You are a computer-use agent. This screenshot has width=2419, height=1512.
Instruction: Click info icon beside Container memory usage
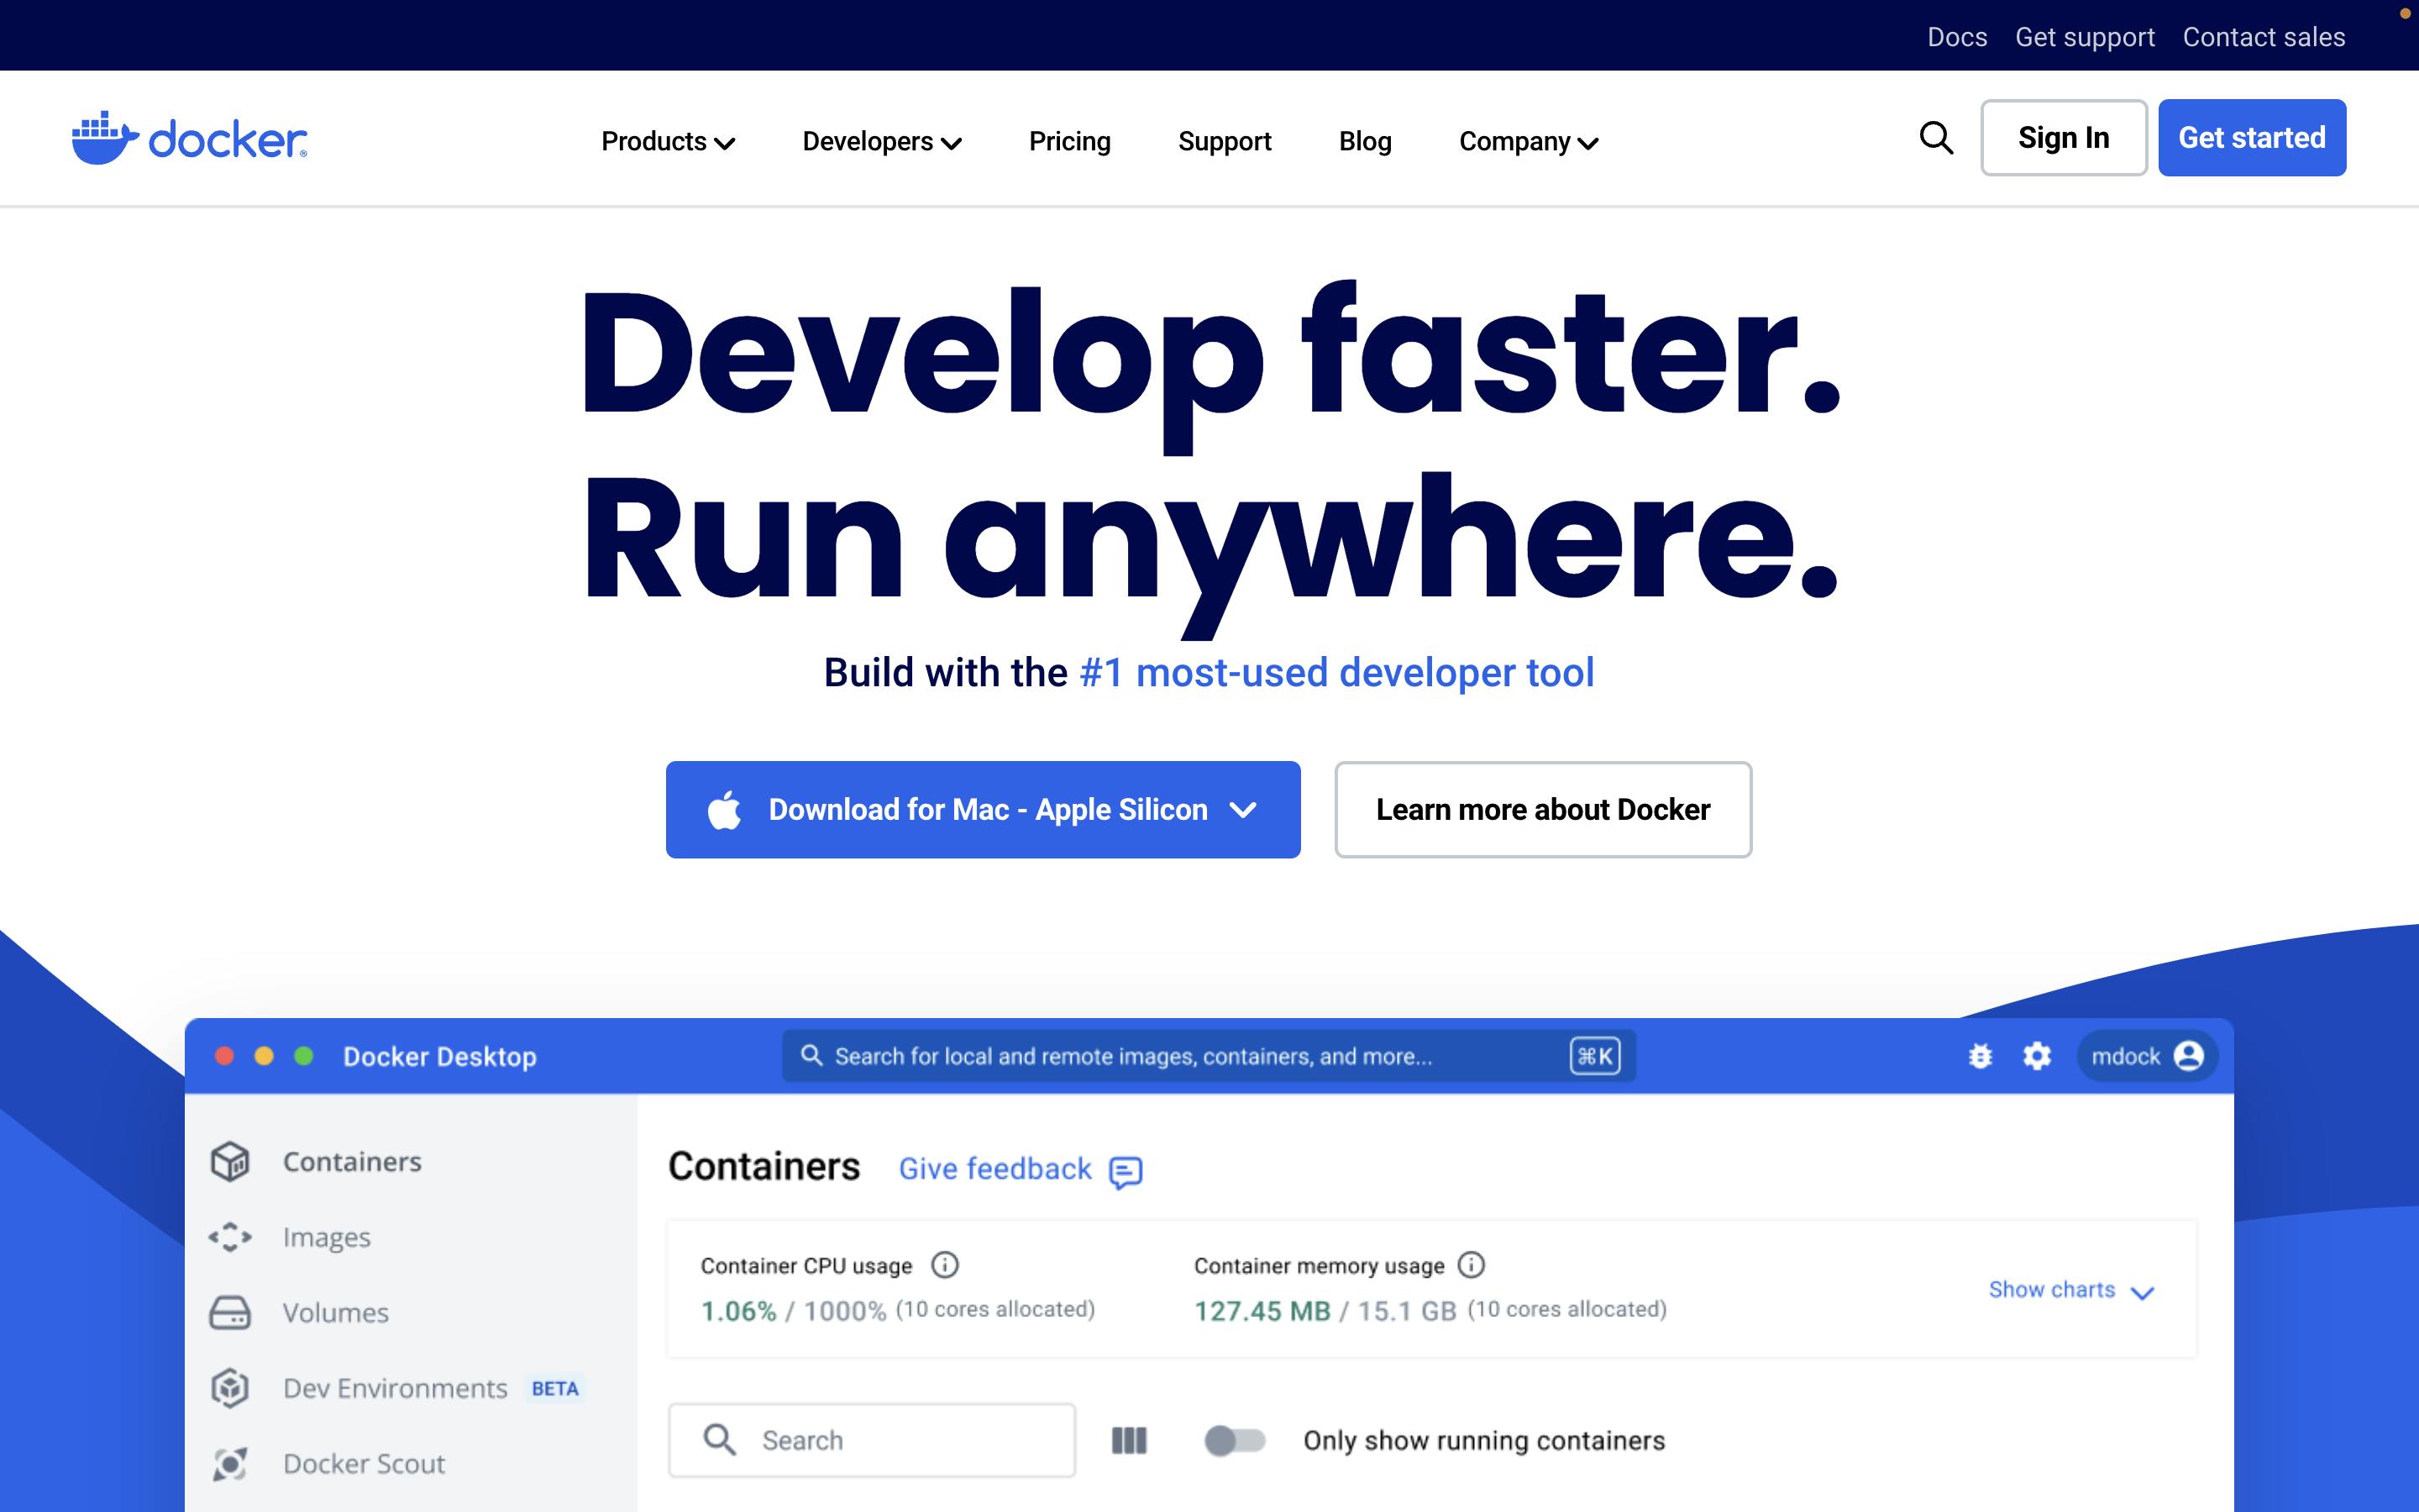(x=1472, y=1265)
